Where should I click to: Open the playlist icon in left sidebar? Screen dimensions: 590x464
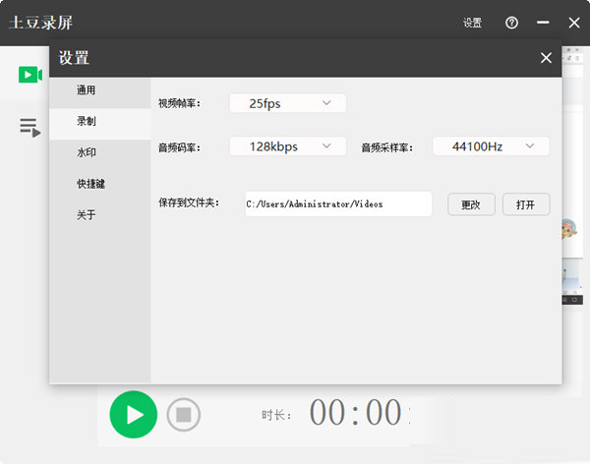29,127
